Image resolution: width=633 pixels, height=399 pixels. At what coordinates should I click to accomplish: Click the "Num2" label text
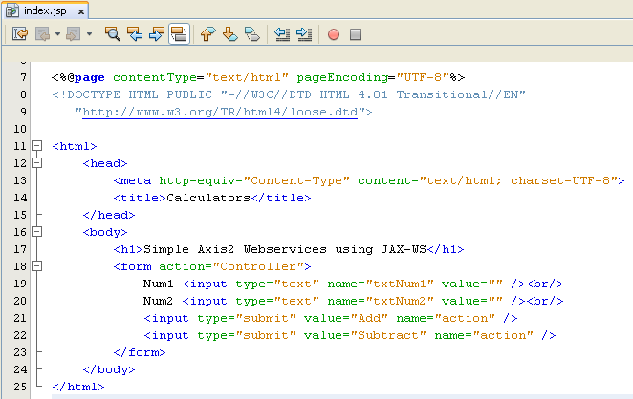point(159,301)
